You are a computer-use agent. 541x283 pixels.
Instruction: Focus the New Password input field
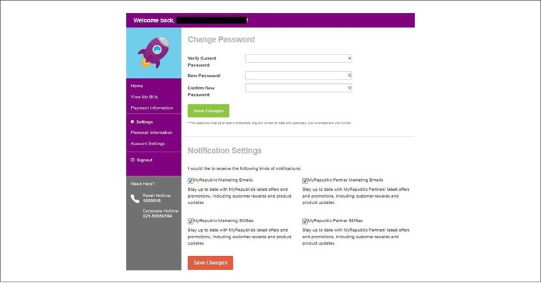[298, 76]
